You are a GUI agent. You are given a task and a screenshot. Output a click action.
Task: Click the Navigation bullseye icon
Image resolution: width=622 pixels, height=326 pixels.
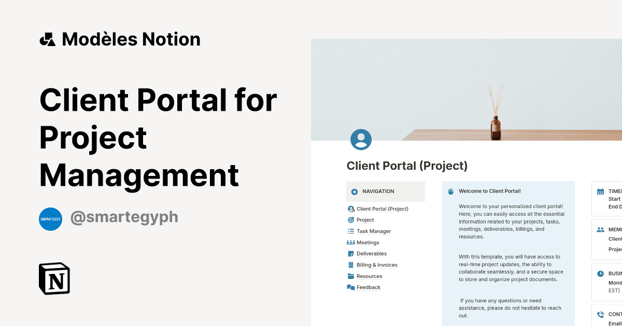[x=354, y=191]
